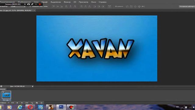
Task: Open the workspace switcher dropdown
Action: tap(187, 6)
